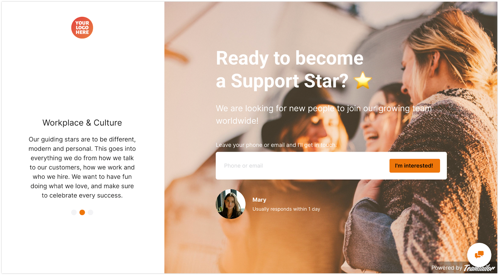Viewport: 499px width, 275px height.
Task: Click Mary's profile photo
Action: coord(230,204)
